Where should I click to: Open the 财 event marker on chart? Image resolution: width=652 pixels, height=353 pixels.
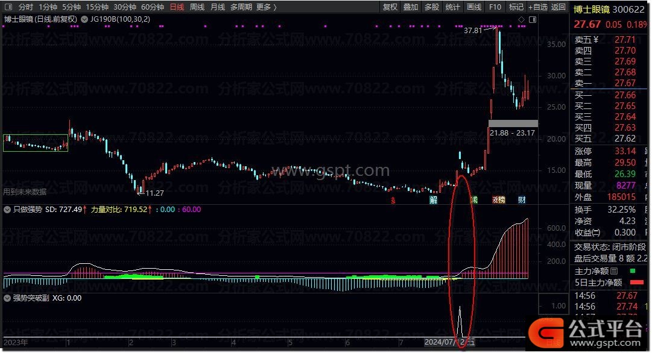(x=522, y=200)
